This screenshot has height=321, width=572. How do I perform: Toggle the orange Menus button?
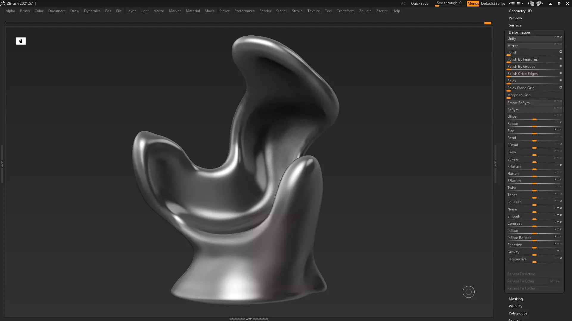[x=473, y=4]
